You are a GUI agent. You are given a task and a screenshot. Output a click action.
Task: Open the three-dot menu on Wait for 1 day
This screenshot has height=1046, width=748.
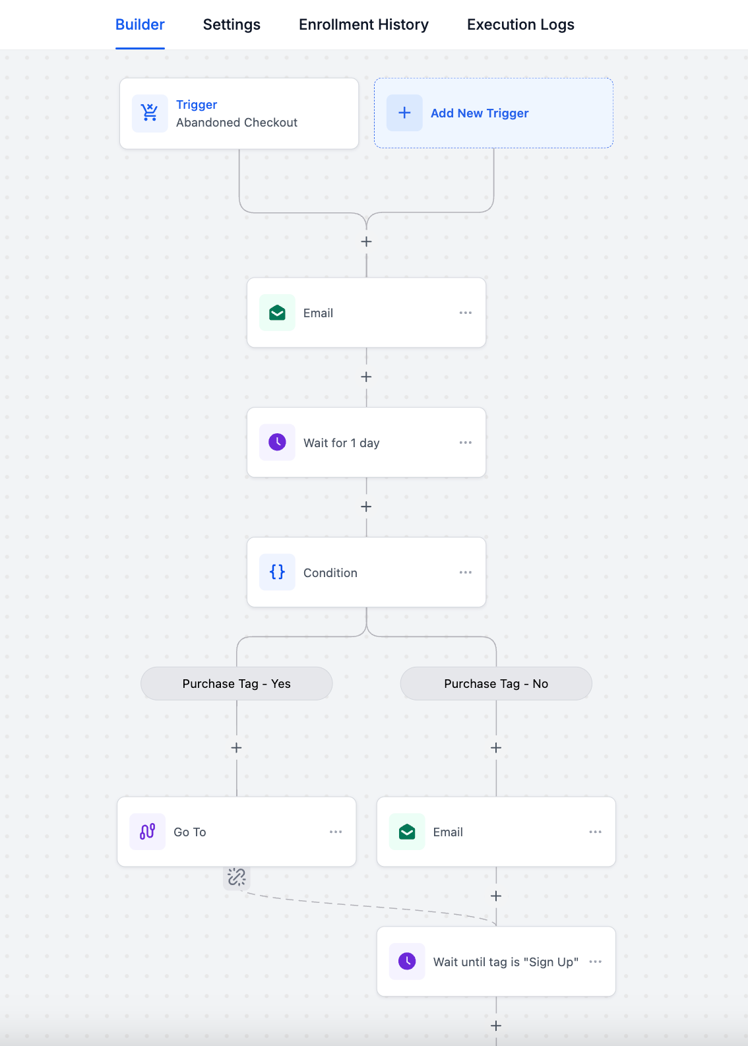point(466,443)
